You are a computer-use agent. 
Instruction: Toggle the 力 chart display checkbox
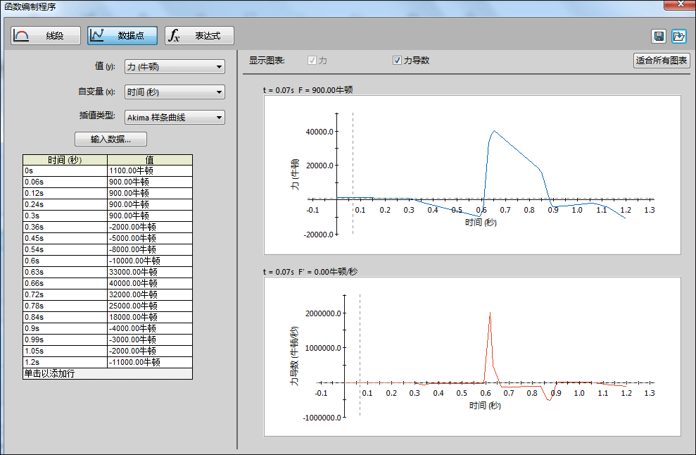tap(312, 61)
